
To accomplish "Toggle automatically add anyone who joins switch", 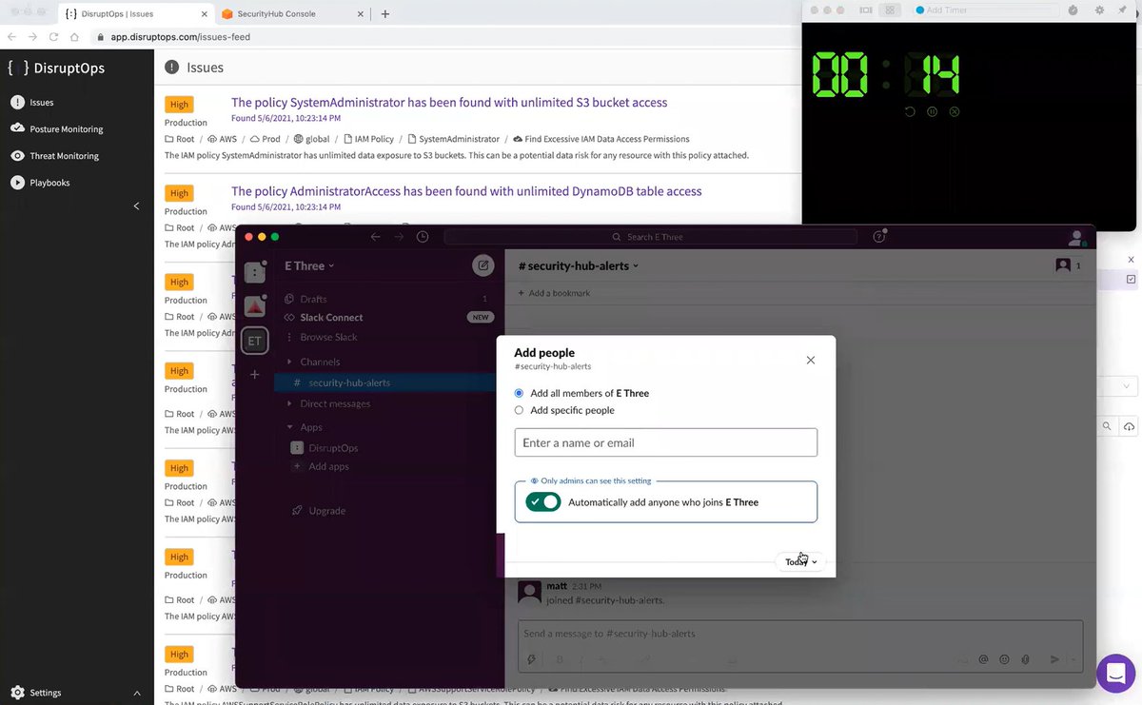I will pyautogui.click(x=543, y=501).
